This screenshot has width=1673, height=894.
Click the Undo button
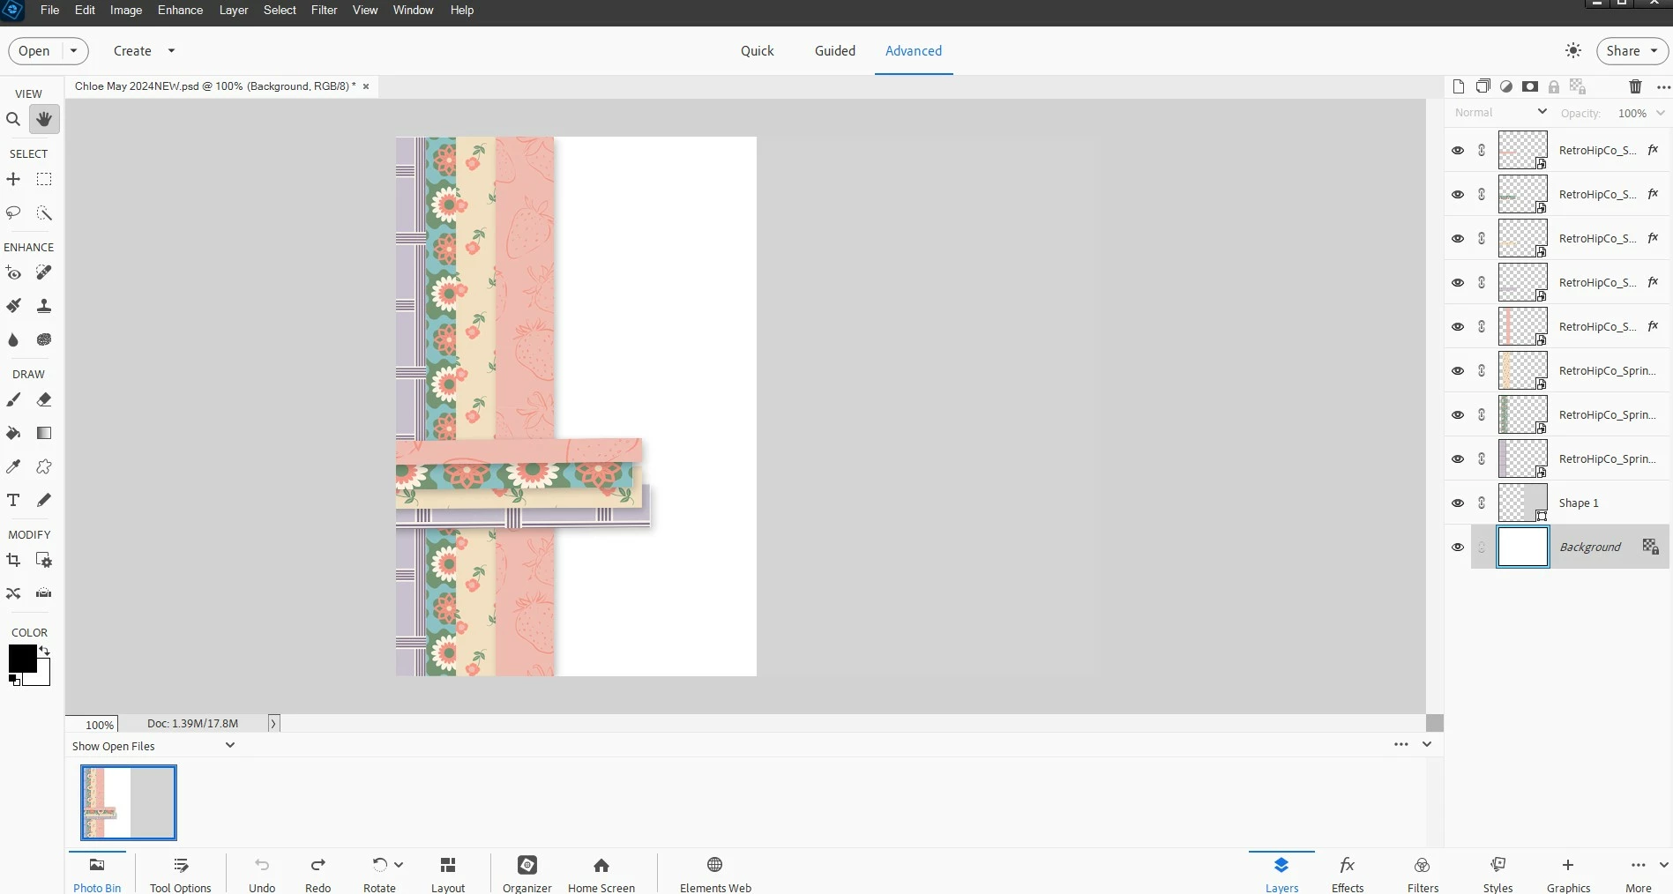point(262,874)
